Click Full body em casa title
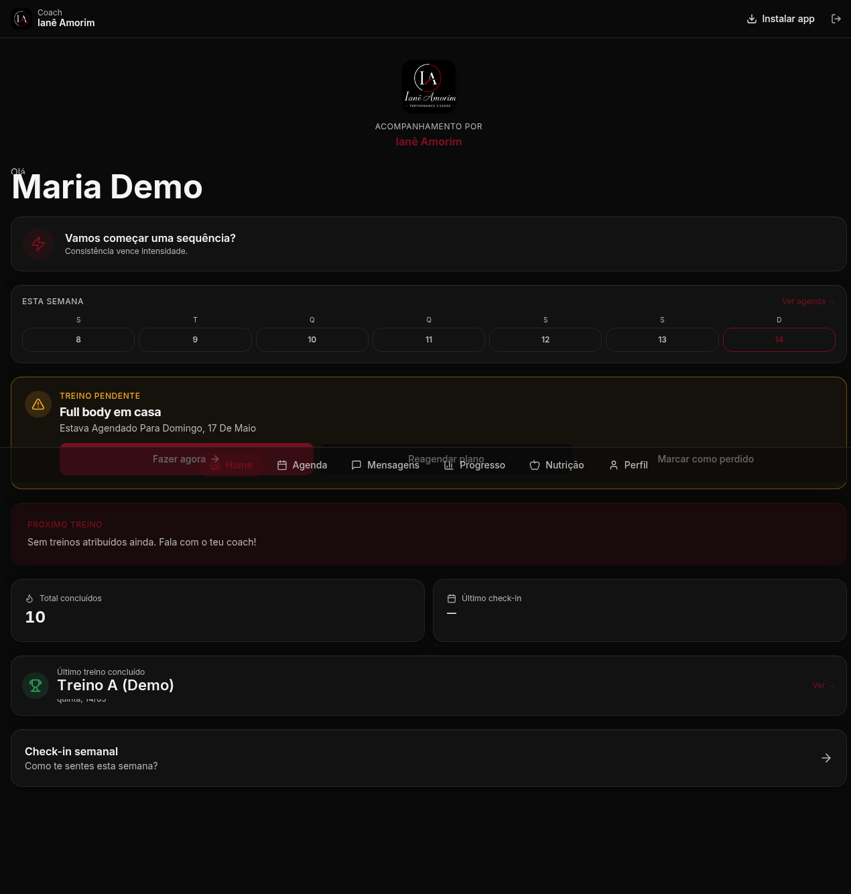Screen dimensions: 851x894 (x=110, y=412)
